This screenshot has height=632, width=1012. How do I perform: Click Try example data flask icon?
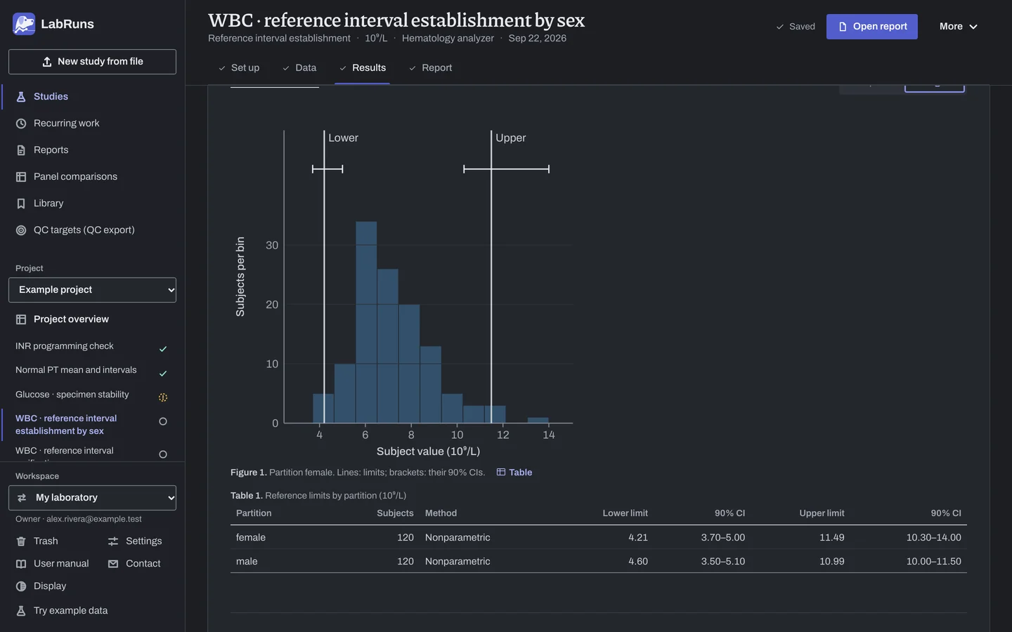point(21,611)
